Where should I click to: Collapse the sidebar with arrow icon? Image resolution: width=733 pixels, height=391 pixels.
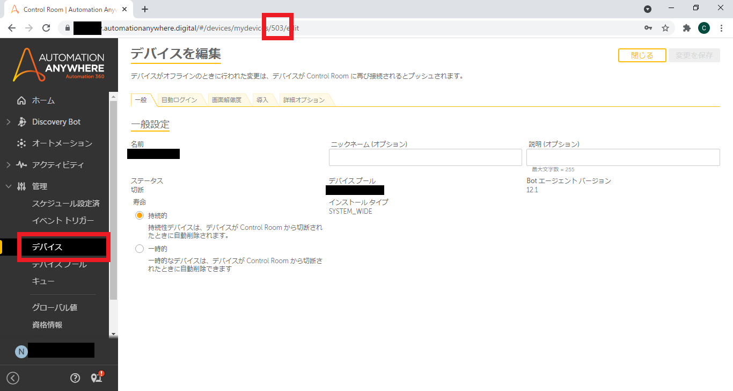click(13, 378)
